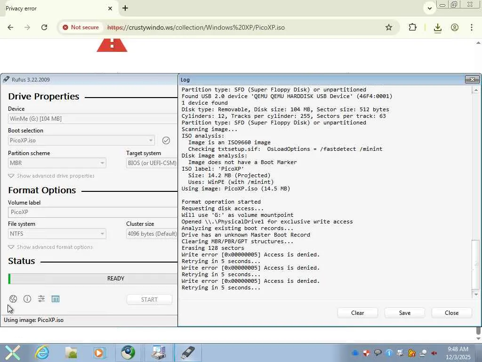Save the log to file
Image resolution: width=482 pixels, height=362 pixels.
[404, 313]
